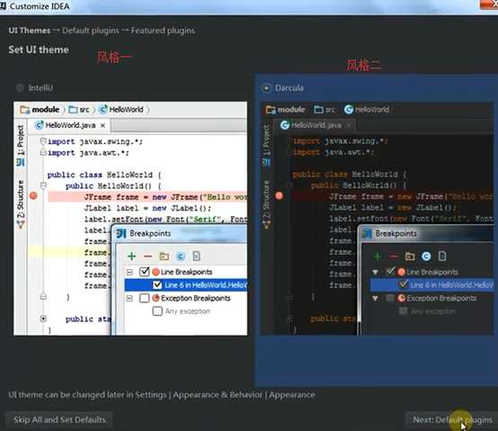The height and width of the screenshot is (431, 498).
Task: Toggle Any exception checkbox in light preview
Action: pyautogui.click(x=157, y=311)
